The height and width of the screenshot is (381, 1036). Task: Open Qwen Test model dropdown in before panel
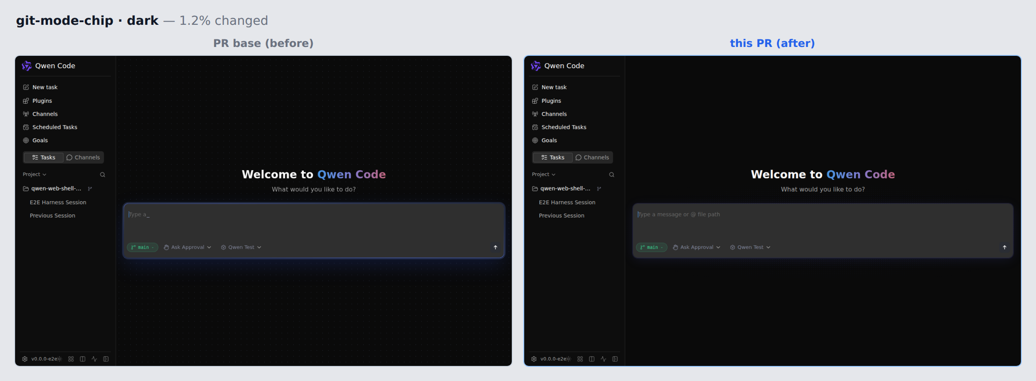(x=241, y=247)
